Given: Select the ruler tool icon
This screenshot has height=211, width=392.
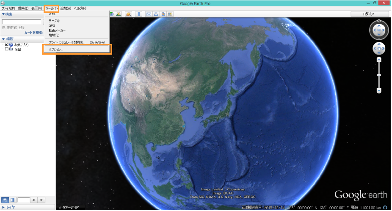Looking at the screenshot, I should click(x=139, y=14).
